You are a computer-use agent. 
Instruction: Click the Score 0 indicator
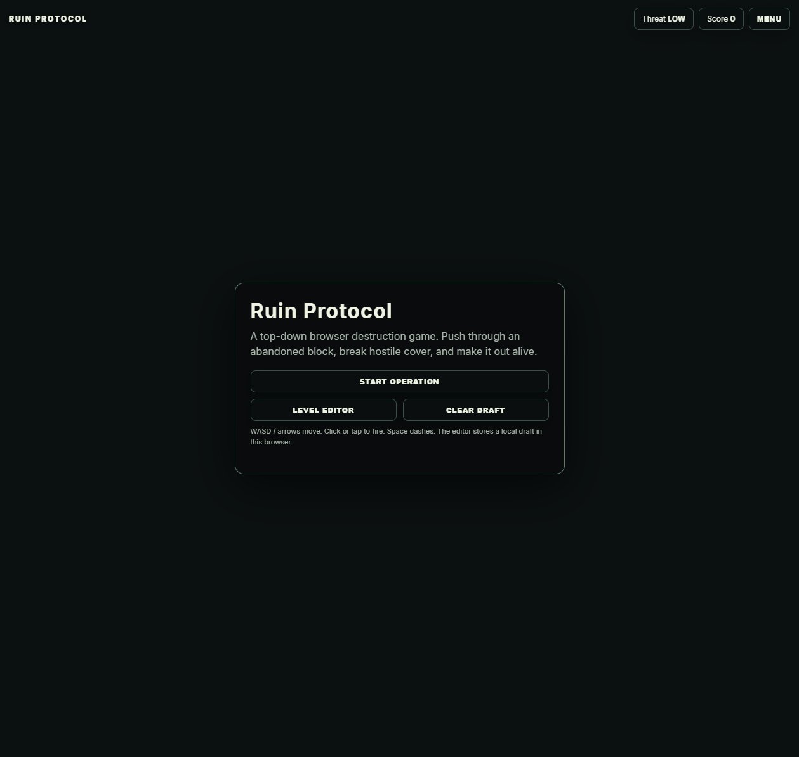click(721, 19)
